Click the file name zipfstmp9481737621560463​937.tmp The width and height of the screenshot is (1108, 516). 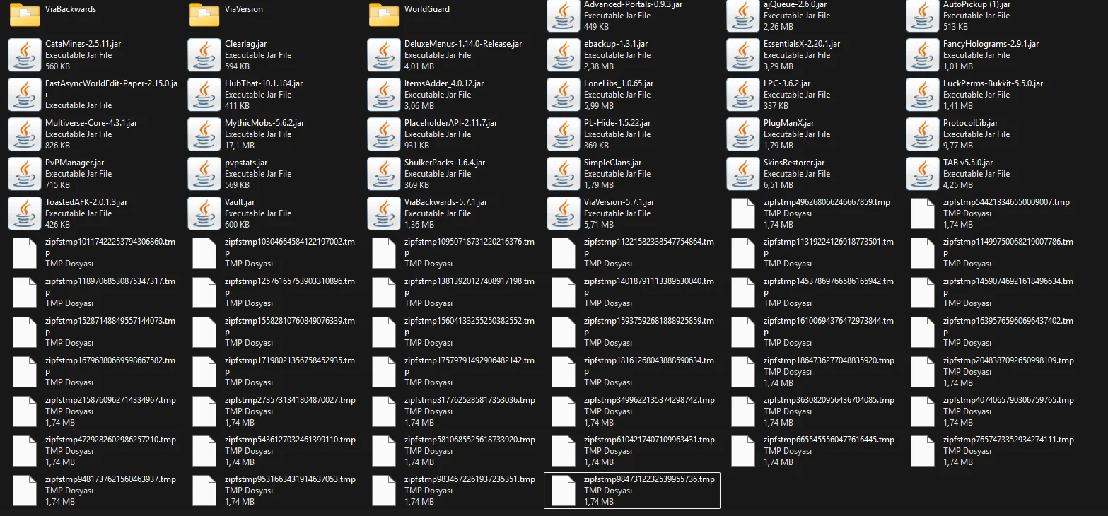click(x=110, y=479)
